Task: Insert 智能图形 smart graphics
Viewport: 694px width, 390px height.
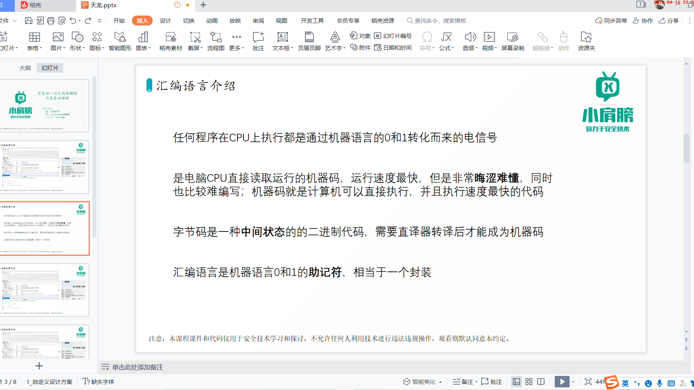Action: [x=119, y=41]
